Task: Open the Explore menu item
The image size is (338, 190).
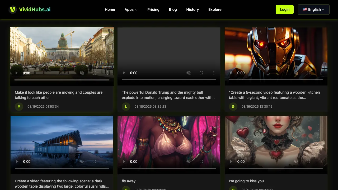Action: [215, 9]
